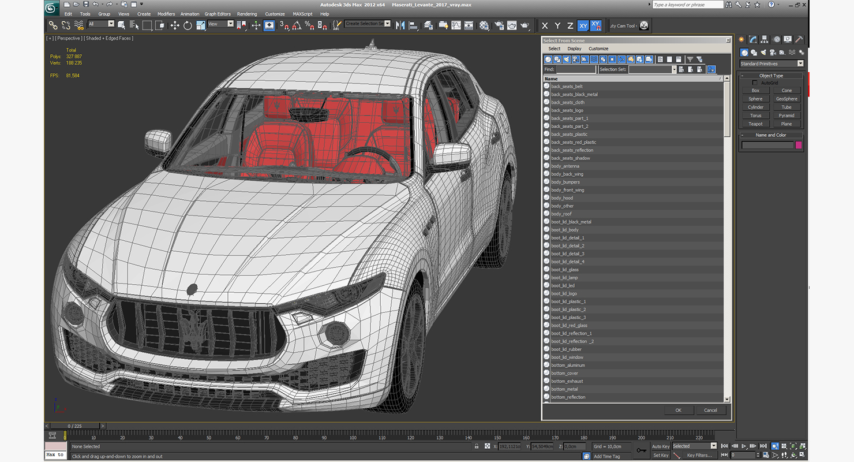Toggle Display Geometry filter in Select From Scene
This screenshot has width=854, height=462.
point(548,59)
